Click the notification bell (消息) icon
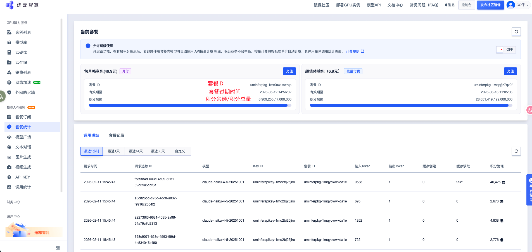Screen dimensions: 532x252 tap(446, 5)
